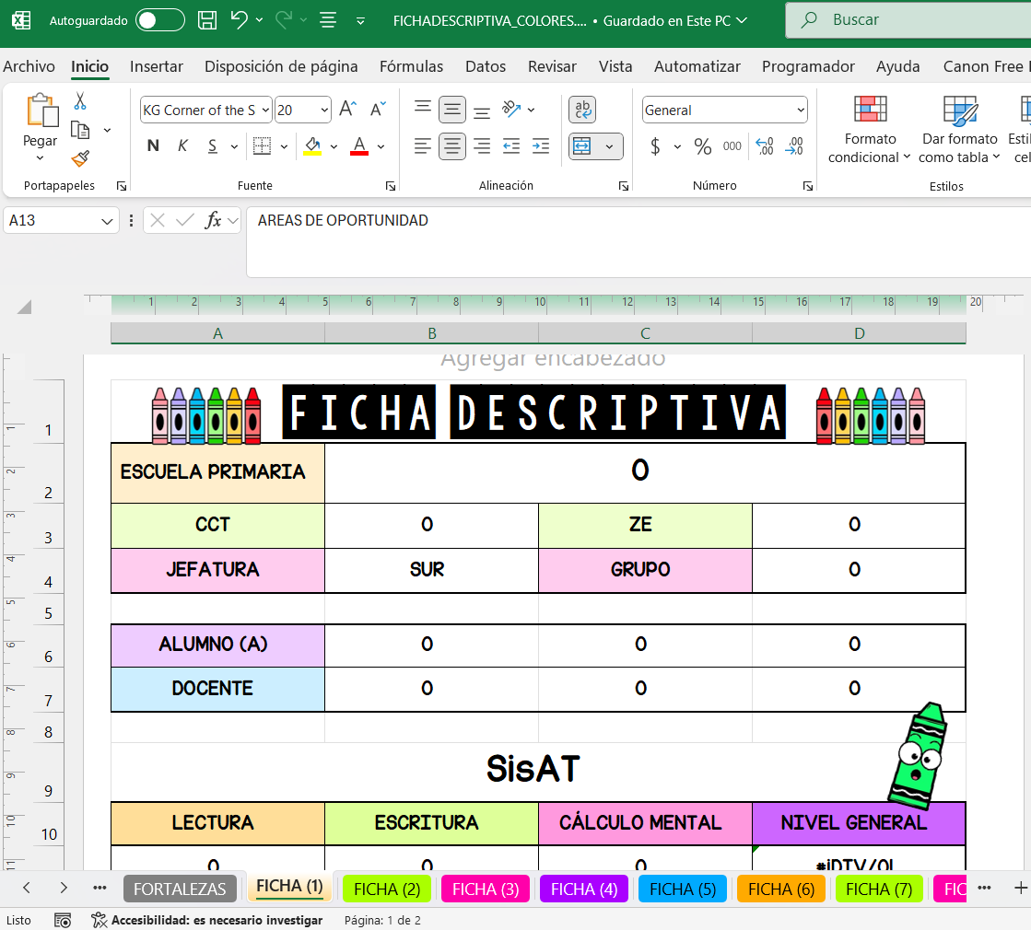Expand the Name Box dropdown
This screenshot has height=930, width=1031.
pyautogui.click(x=107, y=221)
